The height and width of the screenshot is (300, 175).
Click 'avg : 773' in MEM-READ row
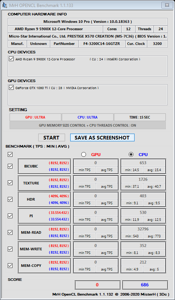click(x=154, y=236)
